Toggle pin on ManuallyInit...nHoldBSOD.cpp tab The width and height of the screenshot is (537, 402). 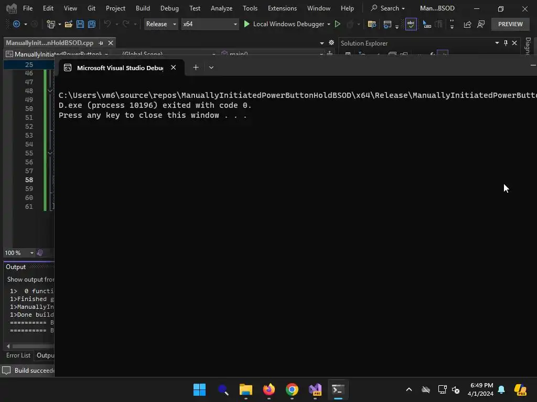pyautogui.click(x=101, y=43)
